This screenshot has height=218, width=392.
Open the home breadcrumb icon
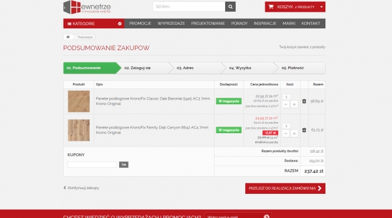tap(68, 37)
